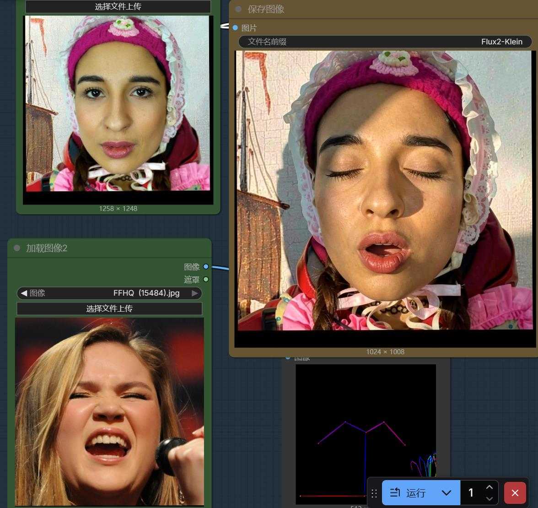
Task: Click 选择文件上传 in the 加载图像2 node
Action: (x=109, y=308)
